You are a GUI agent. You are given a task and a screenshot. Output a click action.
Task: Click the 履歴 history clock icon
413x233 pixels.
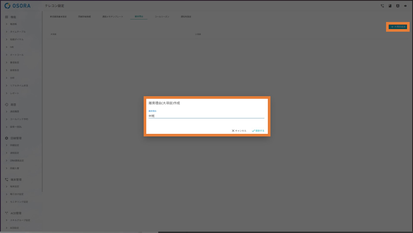6,105
